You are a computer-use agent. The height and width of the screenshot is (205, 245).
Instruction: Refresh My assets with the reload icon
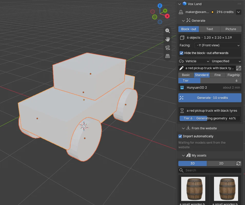[x=238, y=163]
